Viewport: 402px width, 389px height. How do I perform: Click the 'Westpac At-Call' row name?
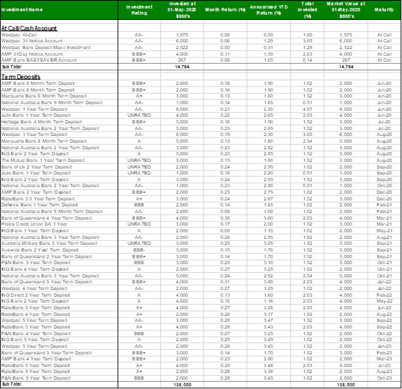pos(19,35)
